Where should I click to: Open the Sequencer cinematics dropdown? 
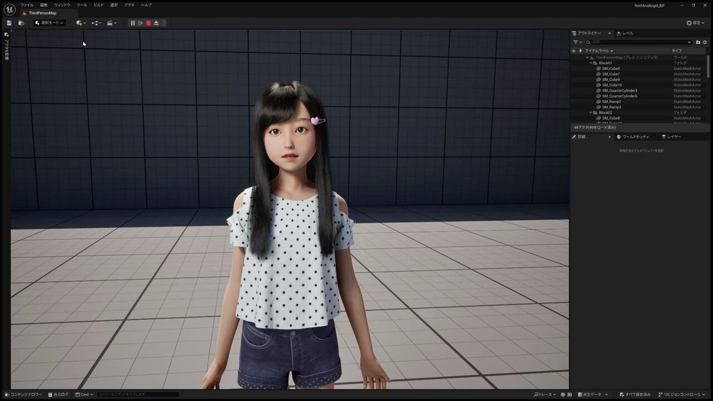[x=112, y=23]
